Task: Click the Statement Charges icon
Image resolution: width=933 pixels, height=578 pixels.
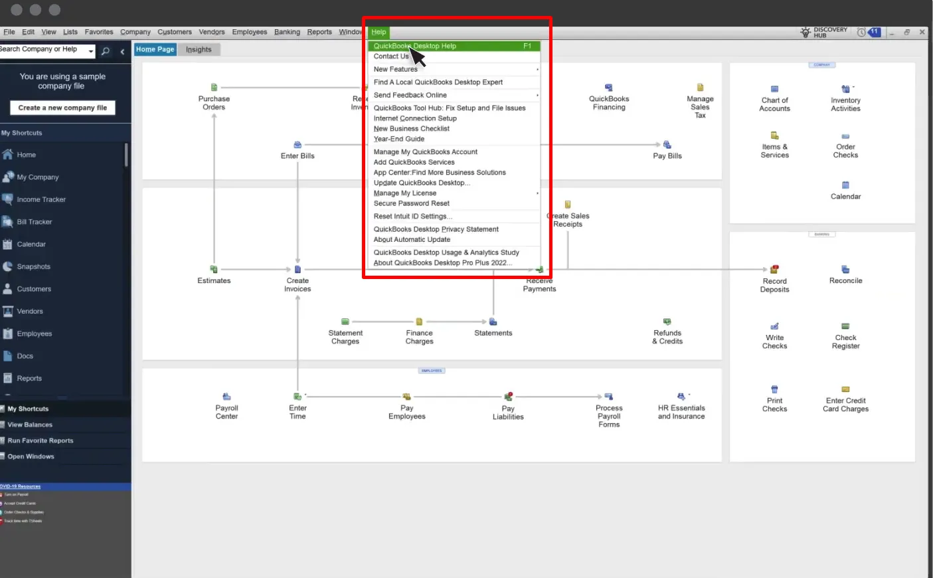Action: (x=345, y=322)
